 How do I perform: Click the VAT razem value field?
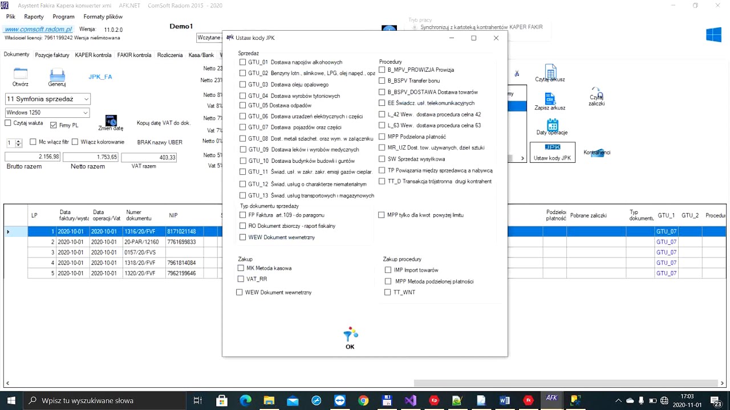pos(149,157)
